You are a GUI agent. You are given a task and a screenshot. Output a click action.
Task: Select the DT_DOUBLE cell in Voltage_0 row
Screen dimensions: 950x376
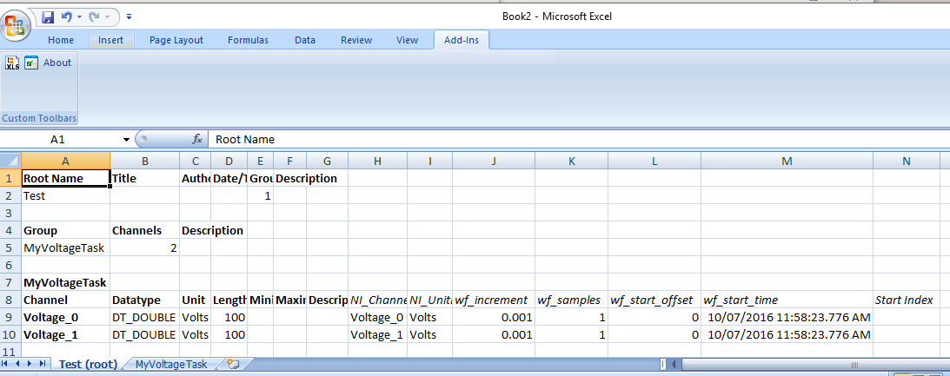144,317
